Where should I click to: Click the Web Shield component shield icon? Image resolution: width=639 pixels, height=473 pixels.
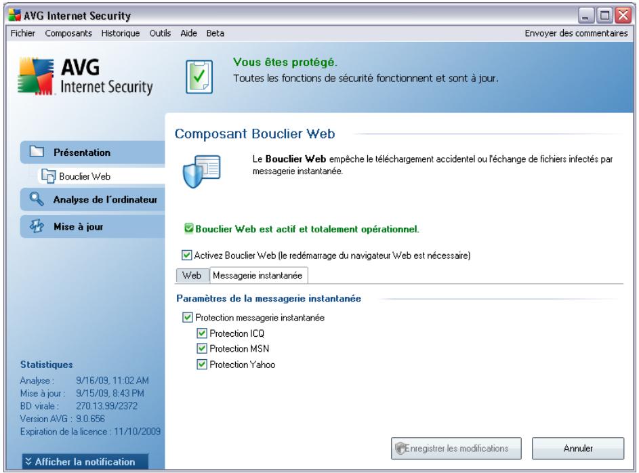click(x=201, y=171)
